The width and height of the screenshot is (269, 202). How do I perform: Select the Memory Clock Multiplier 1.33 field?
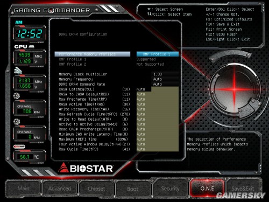pos(165,74)
